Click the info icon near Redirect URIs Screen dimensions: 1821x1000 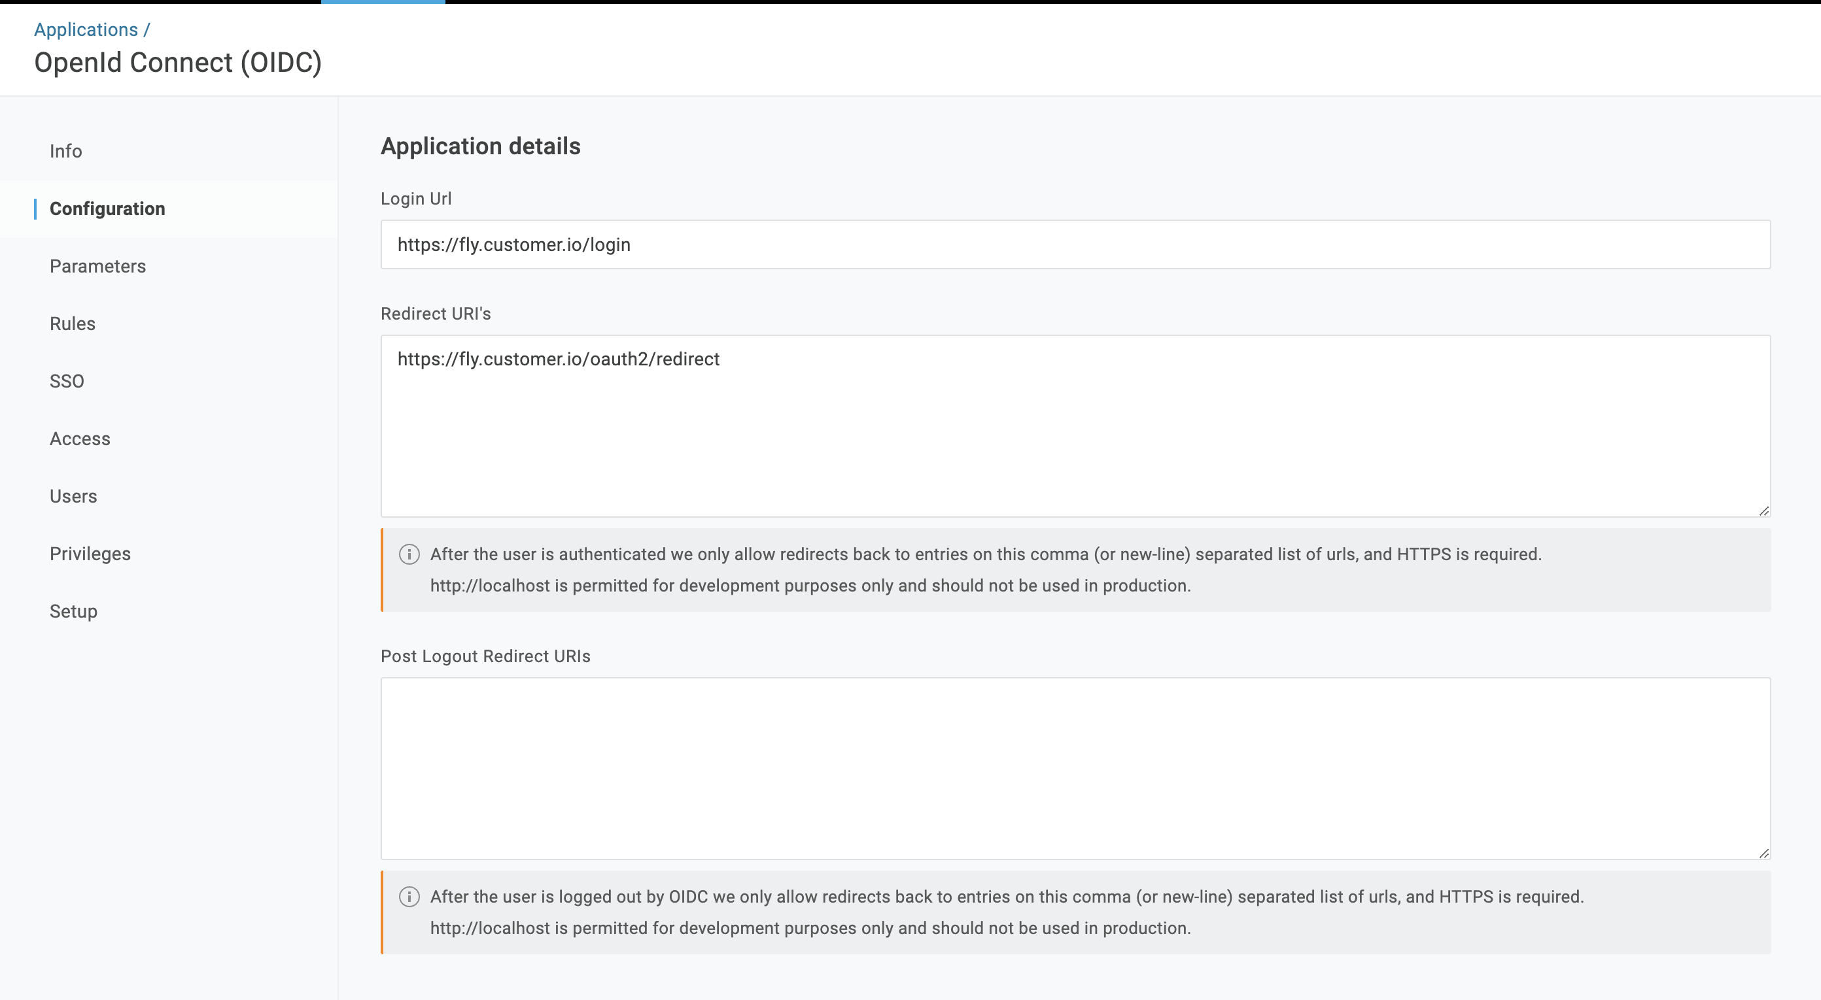coord(410,554)
